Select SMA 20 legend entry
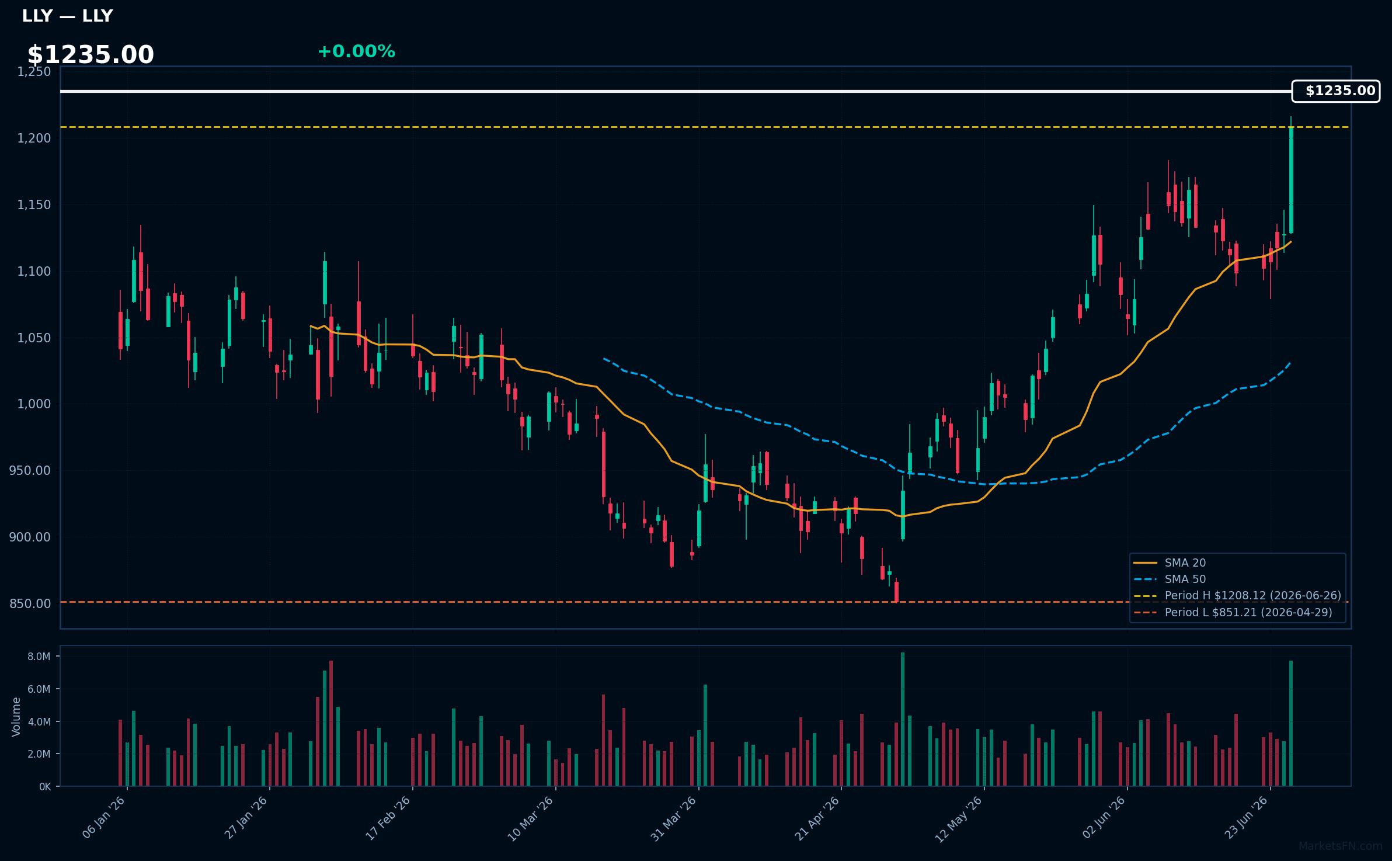This screenshot has height=861, width=1392. click(x=1170, y=563)
